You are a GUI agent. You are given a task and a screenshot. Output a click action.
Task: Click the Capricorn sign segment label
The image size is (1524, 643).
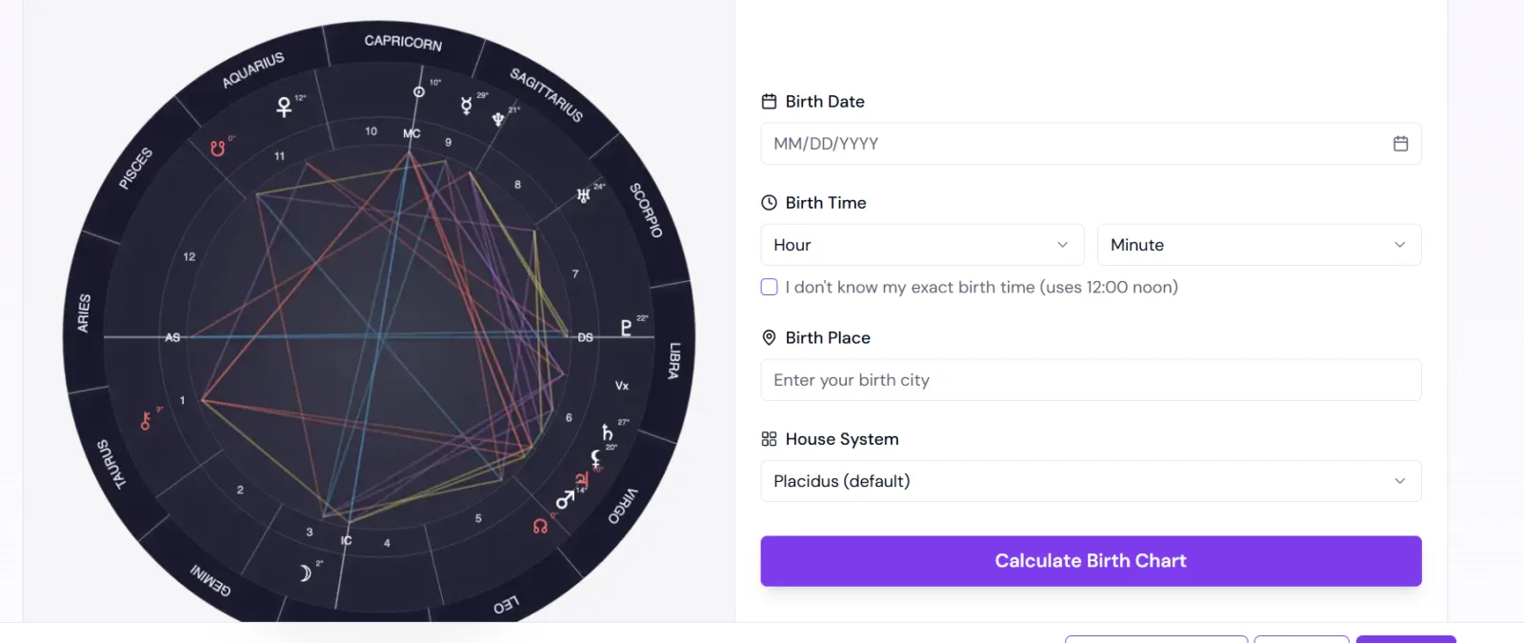[x=403, y=42]
